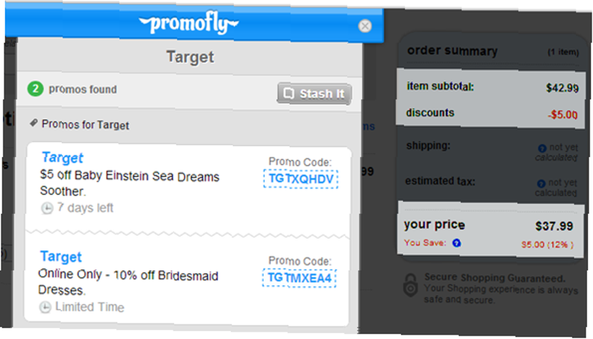Click the You Save help question icon

tap(457, 242)
